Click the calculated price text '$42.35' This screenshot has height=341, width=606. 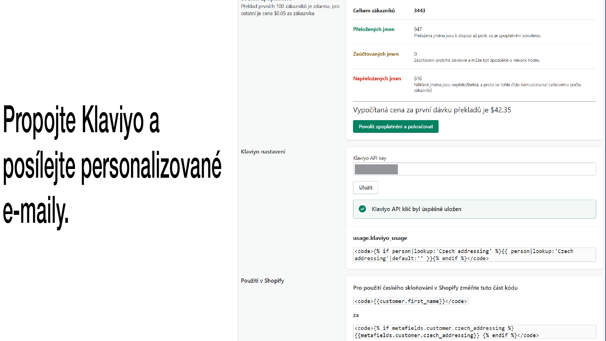point(501,110)
